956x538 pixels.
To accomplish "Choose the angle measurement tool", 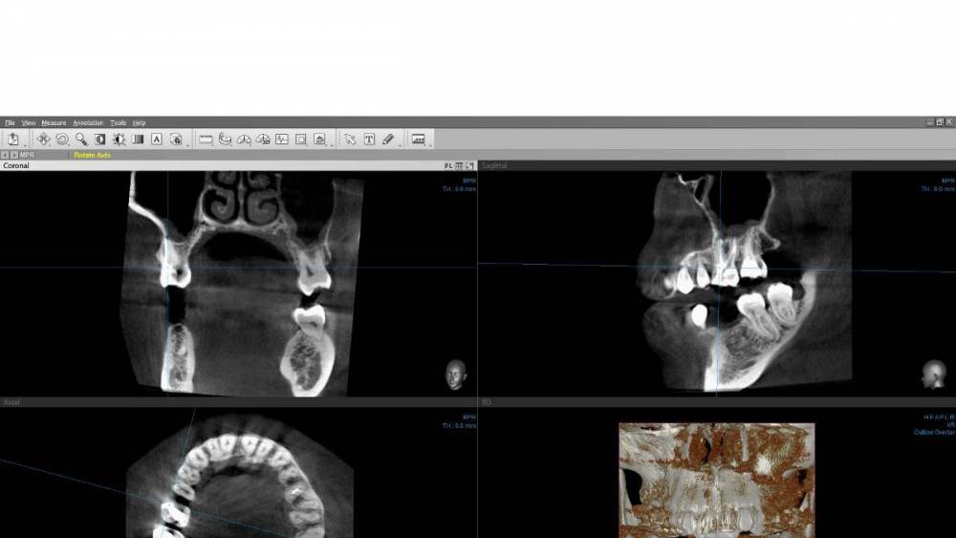I will (x=244, y=139).
